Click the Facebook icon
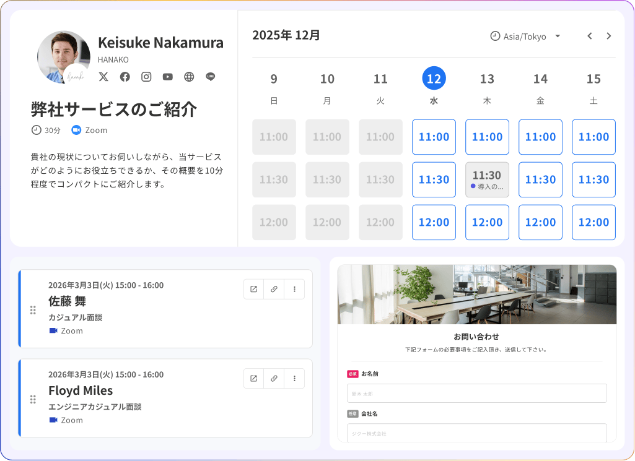Viewport: 635px width, 461px height. tap(125, 77)
